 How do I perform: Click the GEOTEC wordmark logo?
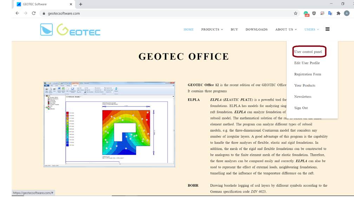coord(78,30)
